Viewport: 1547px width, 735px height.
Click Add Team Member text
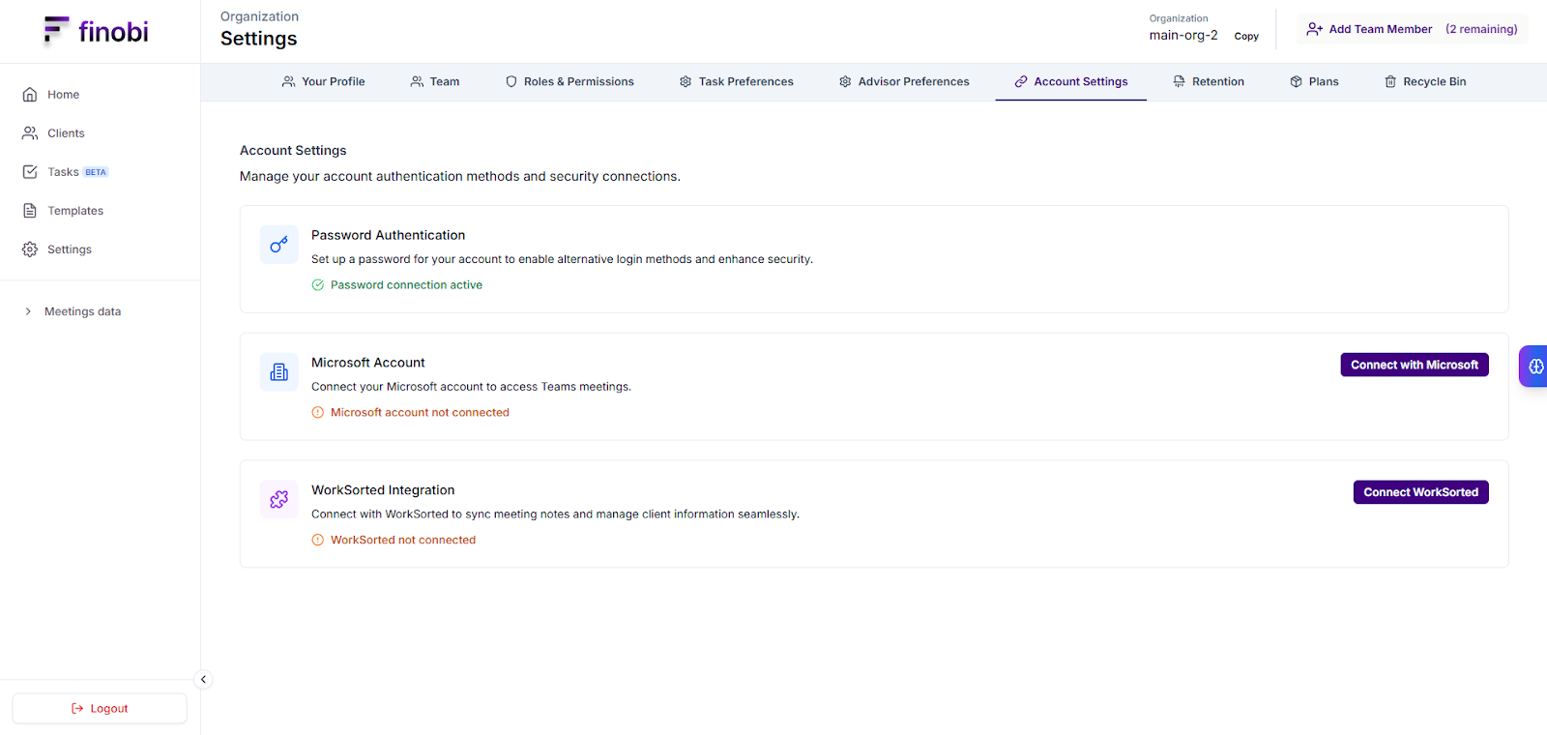point(1381,29)
